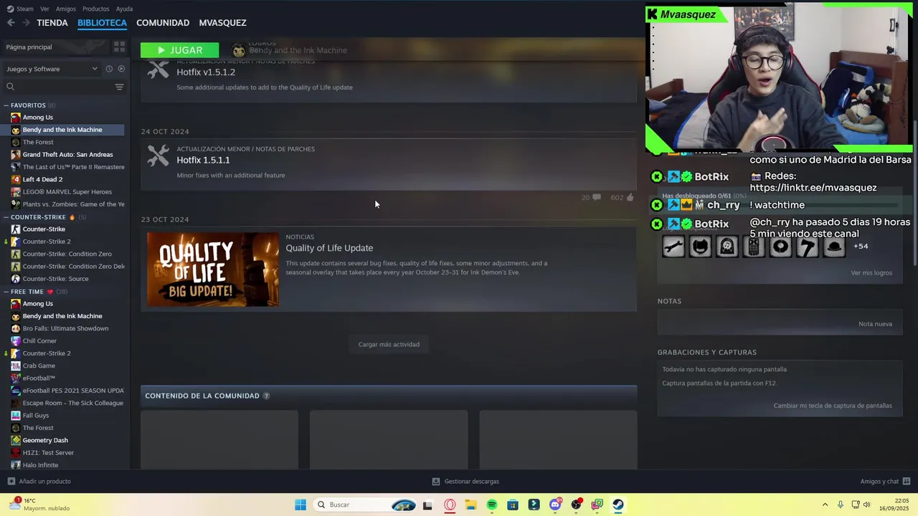Click the library search input field
The image size is (918, 516).
point(57,87)
